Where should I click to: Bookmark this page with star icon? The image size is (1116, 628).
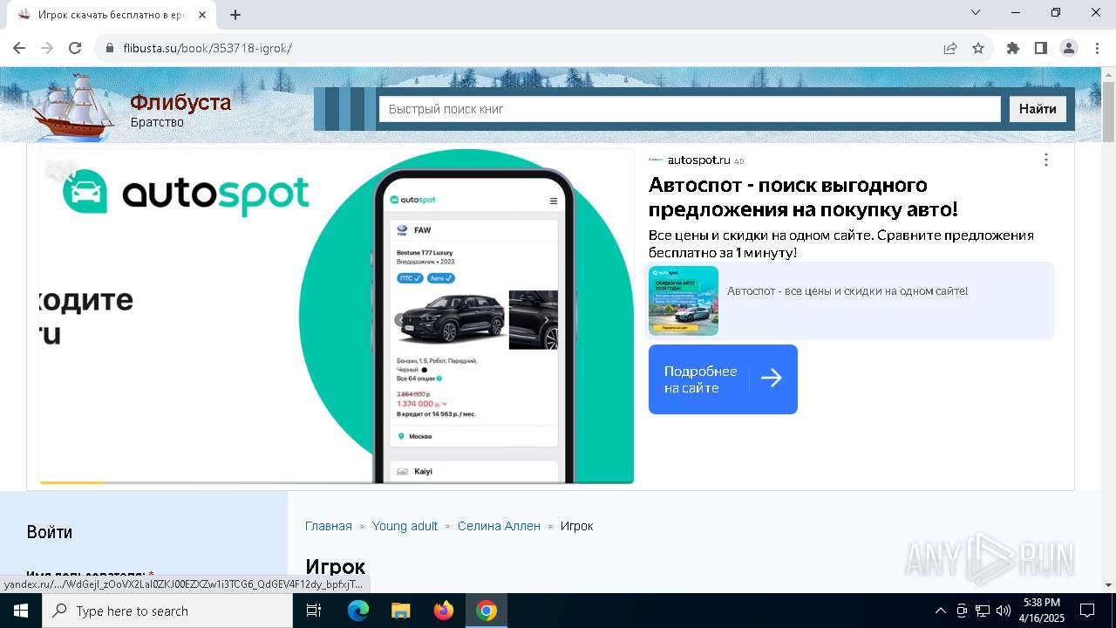pos(978,48)
